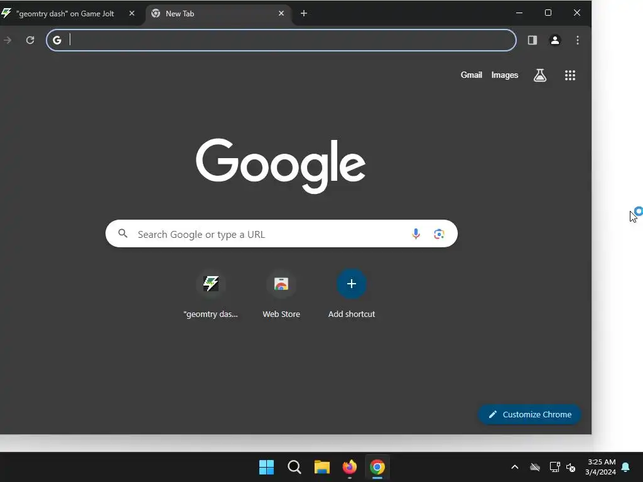
Task: Click the Google G icon in address bar
Action: tap(57, 40)
